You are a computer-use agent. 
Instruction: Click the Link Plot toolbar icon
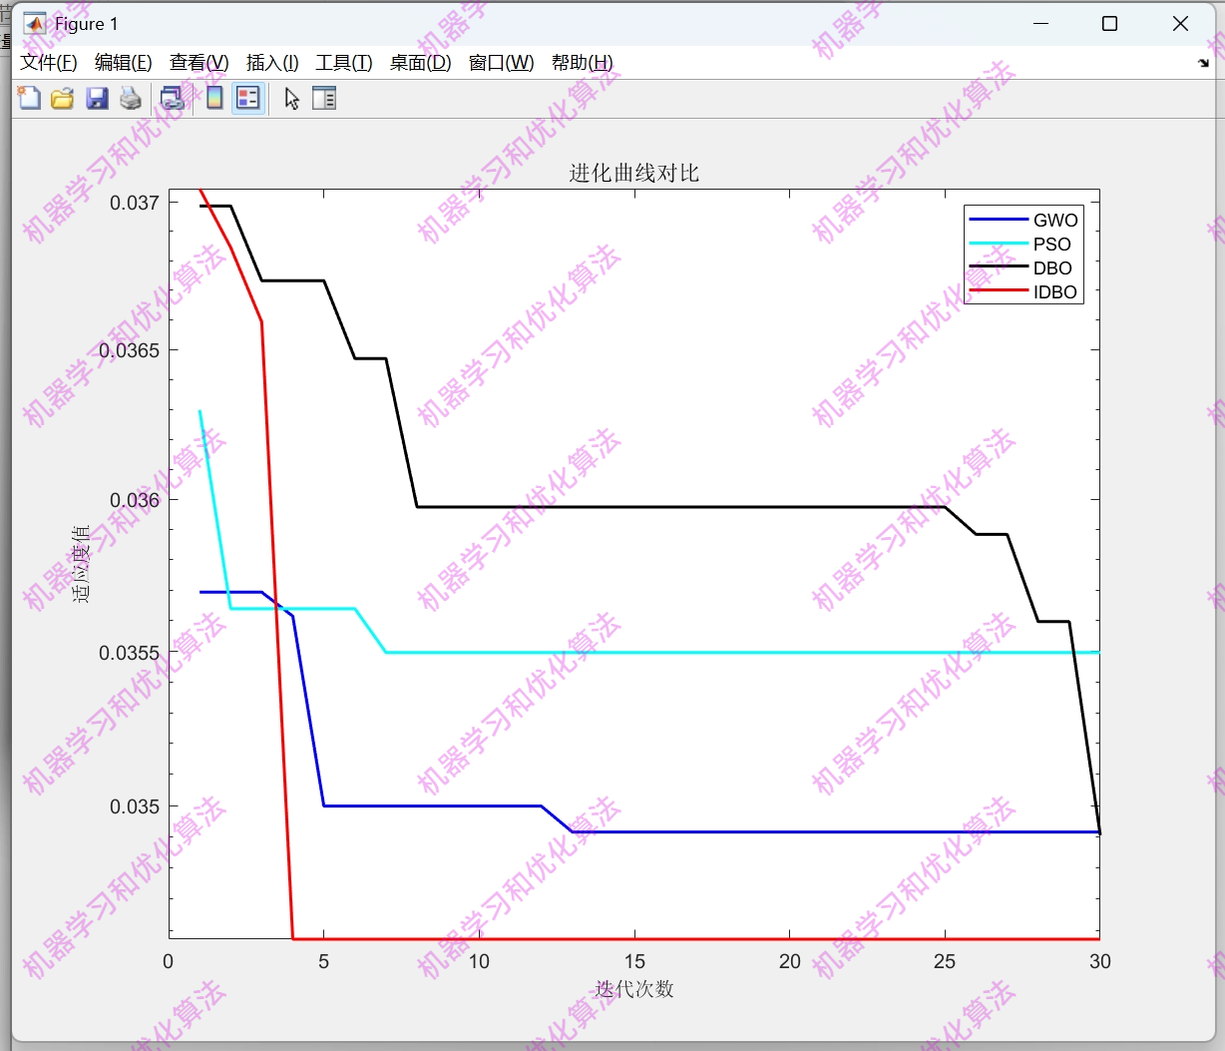(x=173, y=98)
